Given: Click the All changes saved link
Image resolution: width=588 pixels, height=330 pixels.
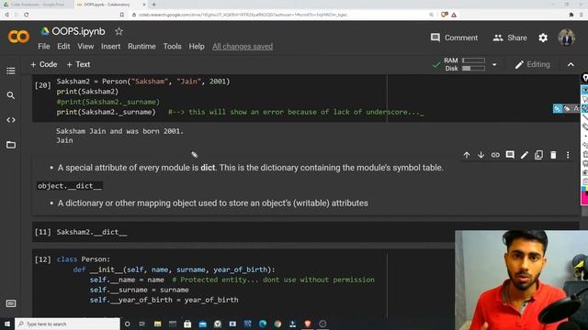Looking at the screenshot, I should (x=243, y=47).
